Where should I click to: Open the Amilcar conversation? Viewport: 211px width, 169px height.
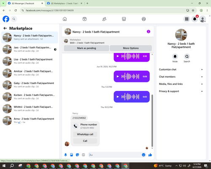point(30,73)
